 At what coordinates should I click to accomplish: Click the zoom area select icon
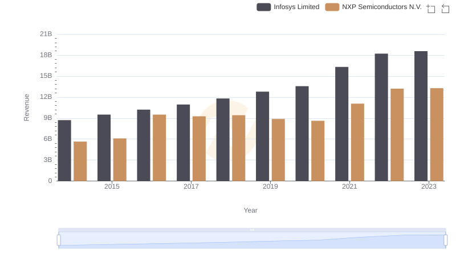431,9
